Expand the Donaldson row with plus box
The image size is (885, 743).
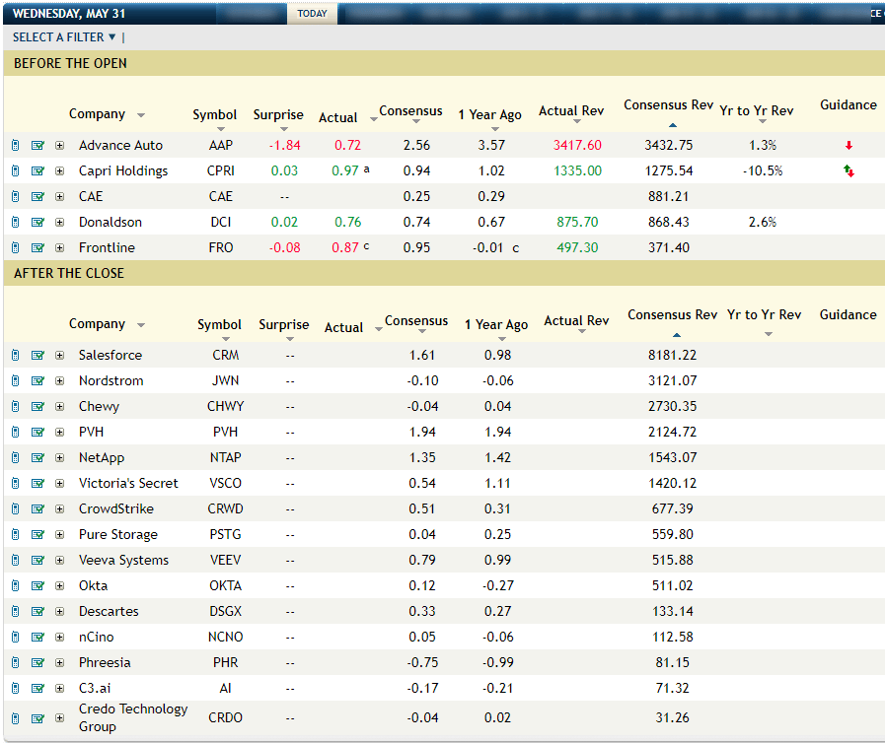pyautogui.click(x=59, y=222)
